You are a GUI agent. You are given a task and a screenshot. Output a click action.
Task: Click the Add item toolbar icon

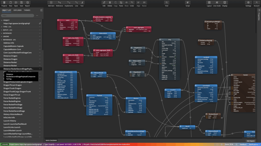tap(51, 3)
